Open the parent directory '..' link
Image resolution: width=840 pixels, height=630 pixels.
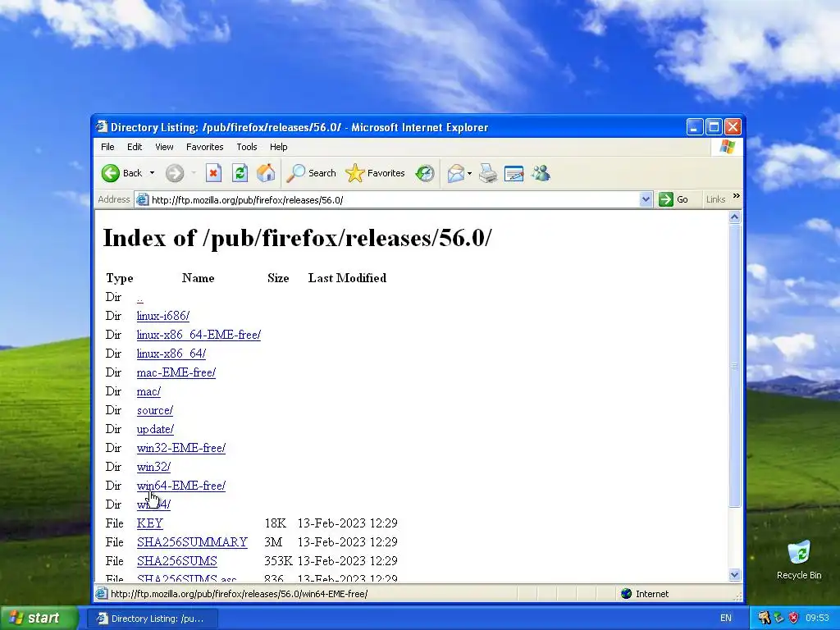[x=139, y=298]
